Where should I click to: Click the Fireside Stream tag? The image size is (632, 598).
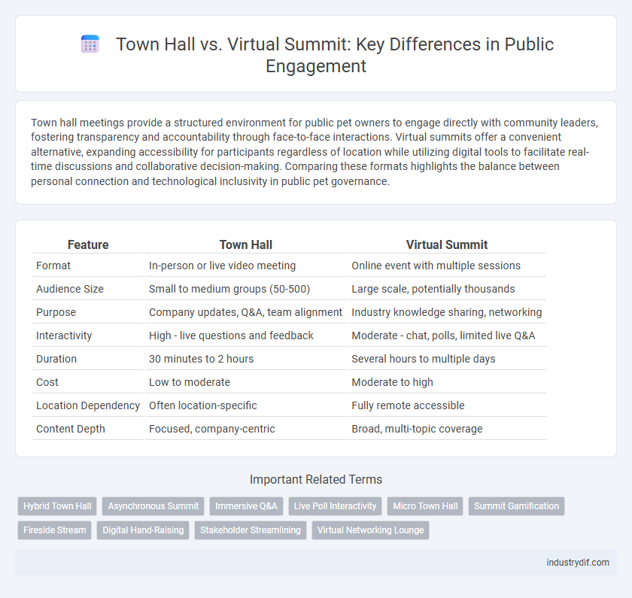54,530
